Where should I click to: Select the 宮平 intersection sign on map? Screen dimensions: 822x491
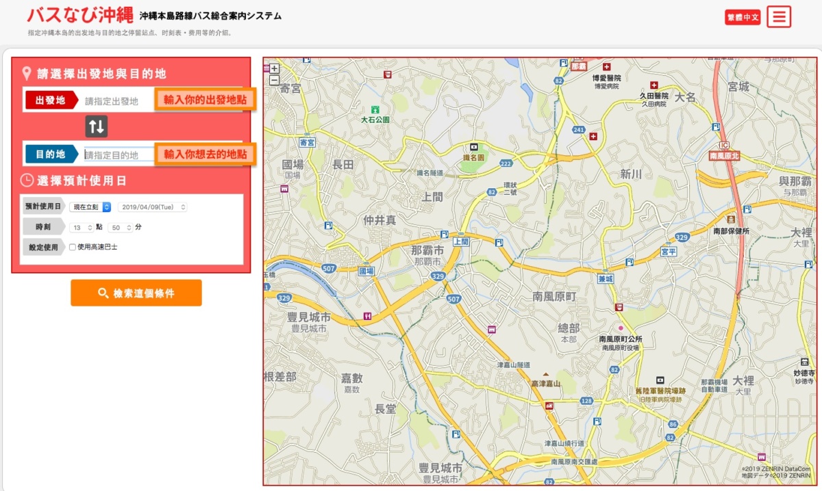[x=668, y=252]
